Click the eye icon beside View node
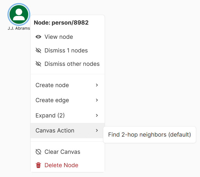Screen dimensions: 200x177 pos(38,37)
